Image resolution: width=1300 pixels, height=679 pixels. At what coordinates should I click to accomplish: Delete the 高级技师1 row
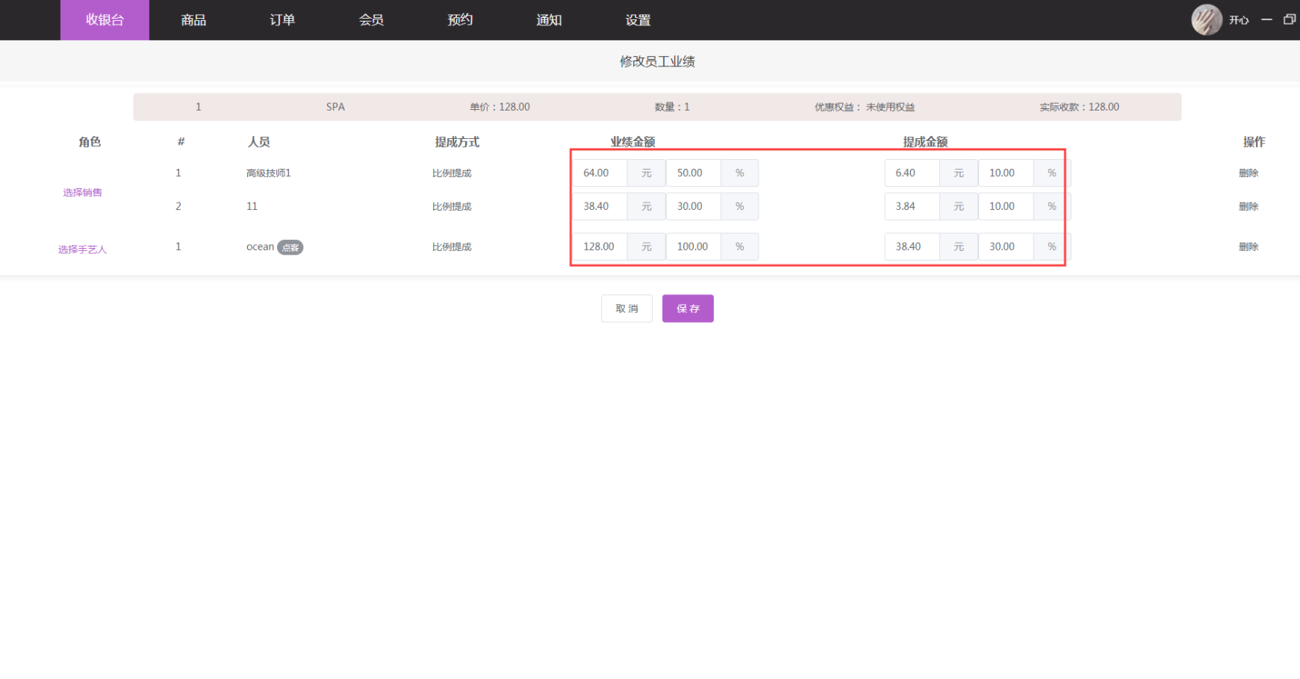click(1248, 173)
